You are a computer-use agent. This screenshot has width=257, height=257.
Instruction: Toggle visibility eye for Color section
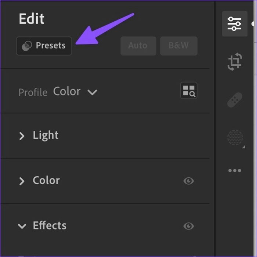(x=189, y=181)
